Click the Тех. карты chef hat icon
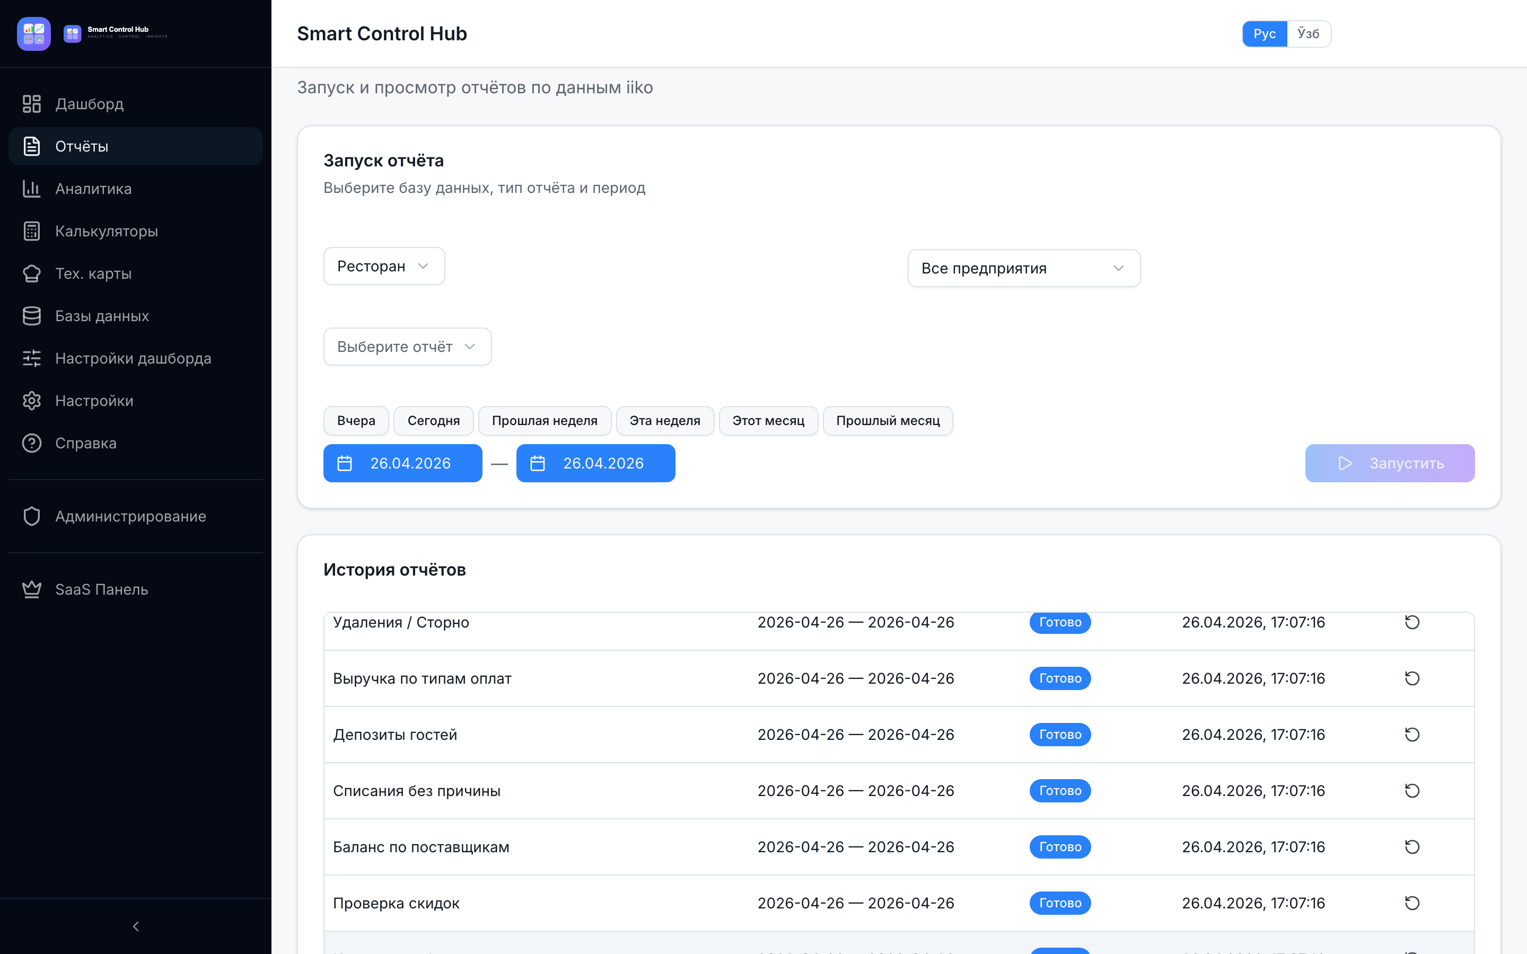 tap(32, 273)
